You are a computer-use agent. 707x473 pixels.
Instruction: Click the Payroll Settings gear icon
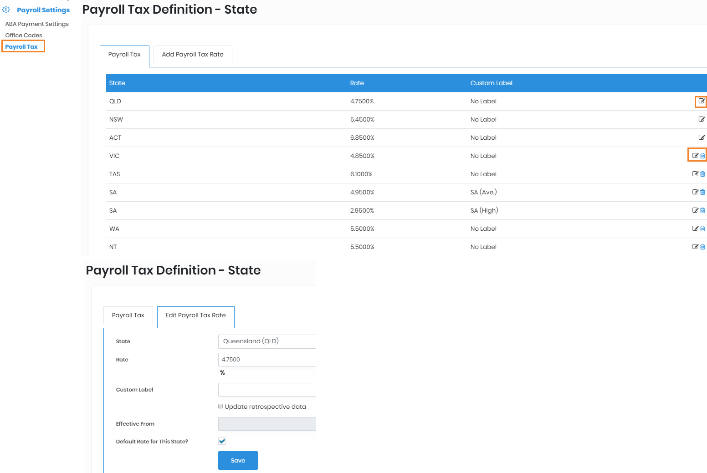pyautogui.click(x=6, y=10)
